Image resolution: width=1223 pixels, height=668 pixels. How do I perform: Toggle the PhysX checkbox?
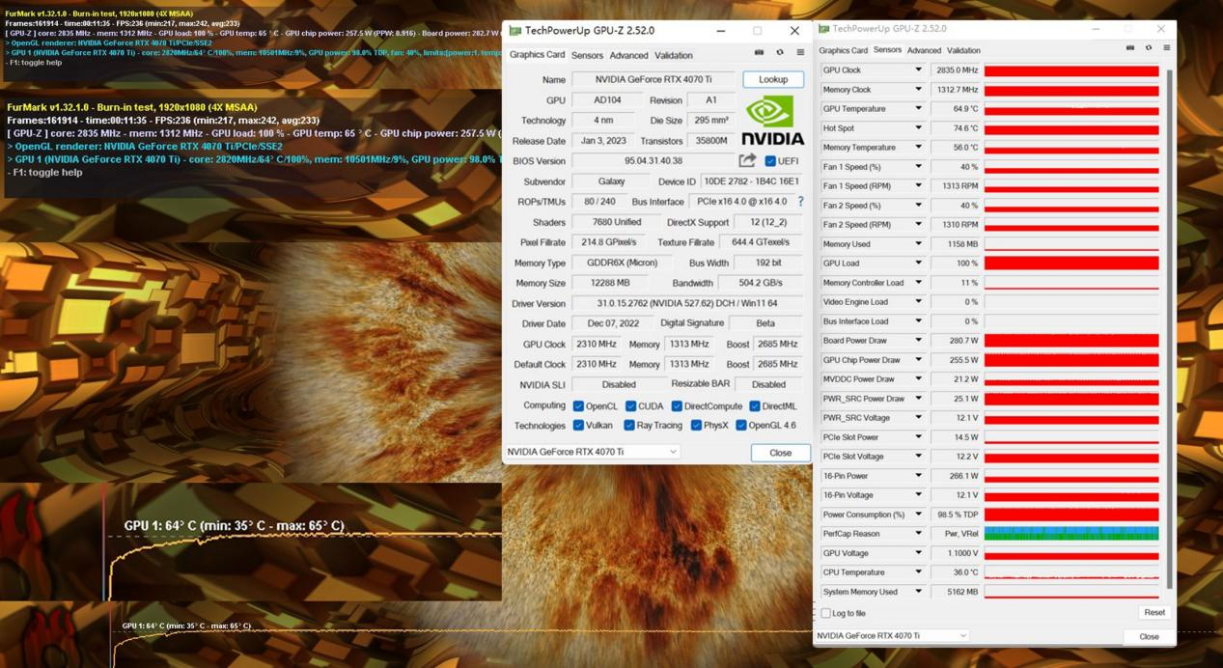click(x=696, y=426)
